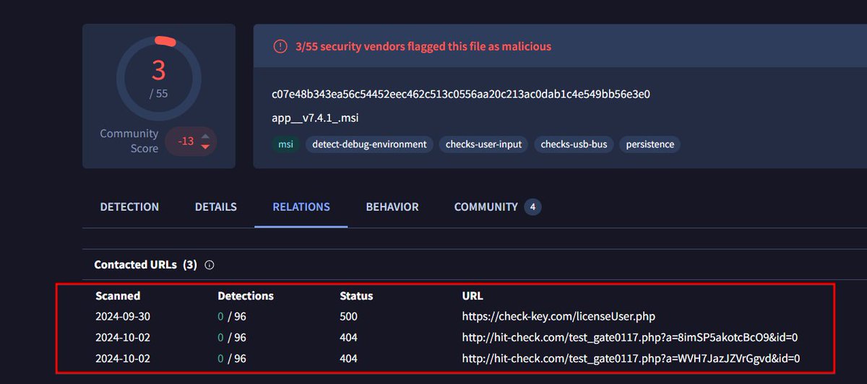Click the Detections column header
The image size is (867, 384).
click(x=246, y=296)
